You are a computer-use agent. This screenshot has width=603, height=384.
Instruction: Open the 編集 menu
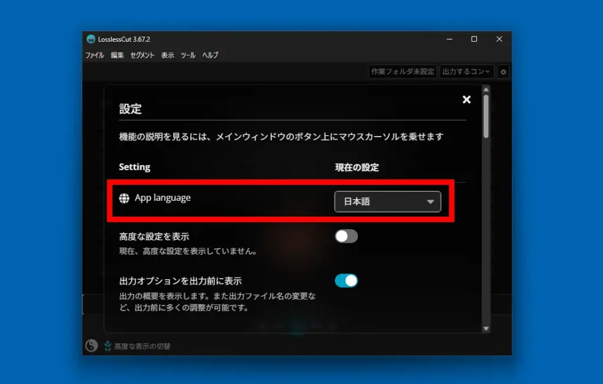[x=116, y=55]
